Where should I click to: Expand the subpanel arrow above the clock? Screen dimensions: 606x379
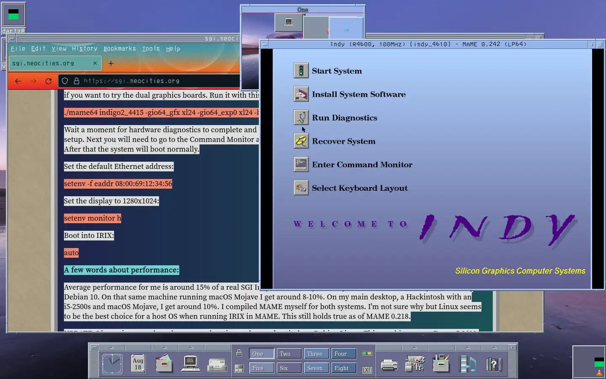pos(112,347)
